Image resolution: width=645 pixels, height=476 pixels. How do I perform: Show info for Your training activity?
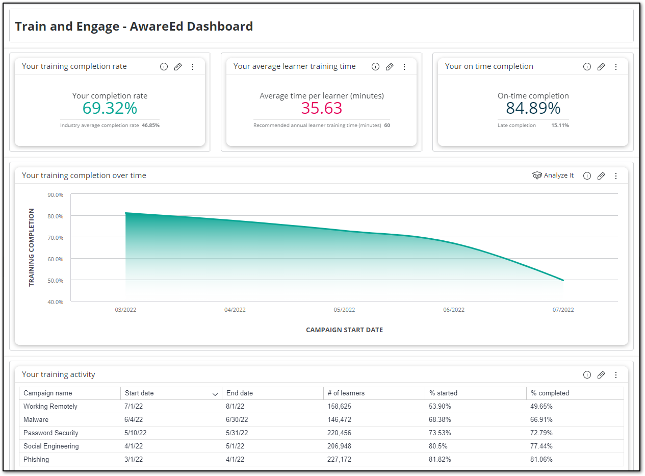(587, 374)
